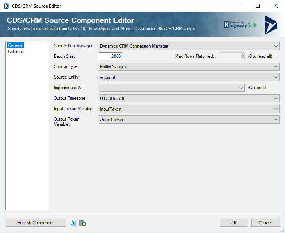Click the Output Token Variable label
The width and height of the screenshot is (285, 233).
[x=66, y=122]
